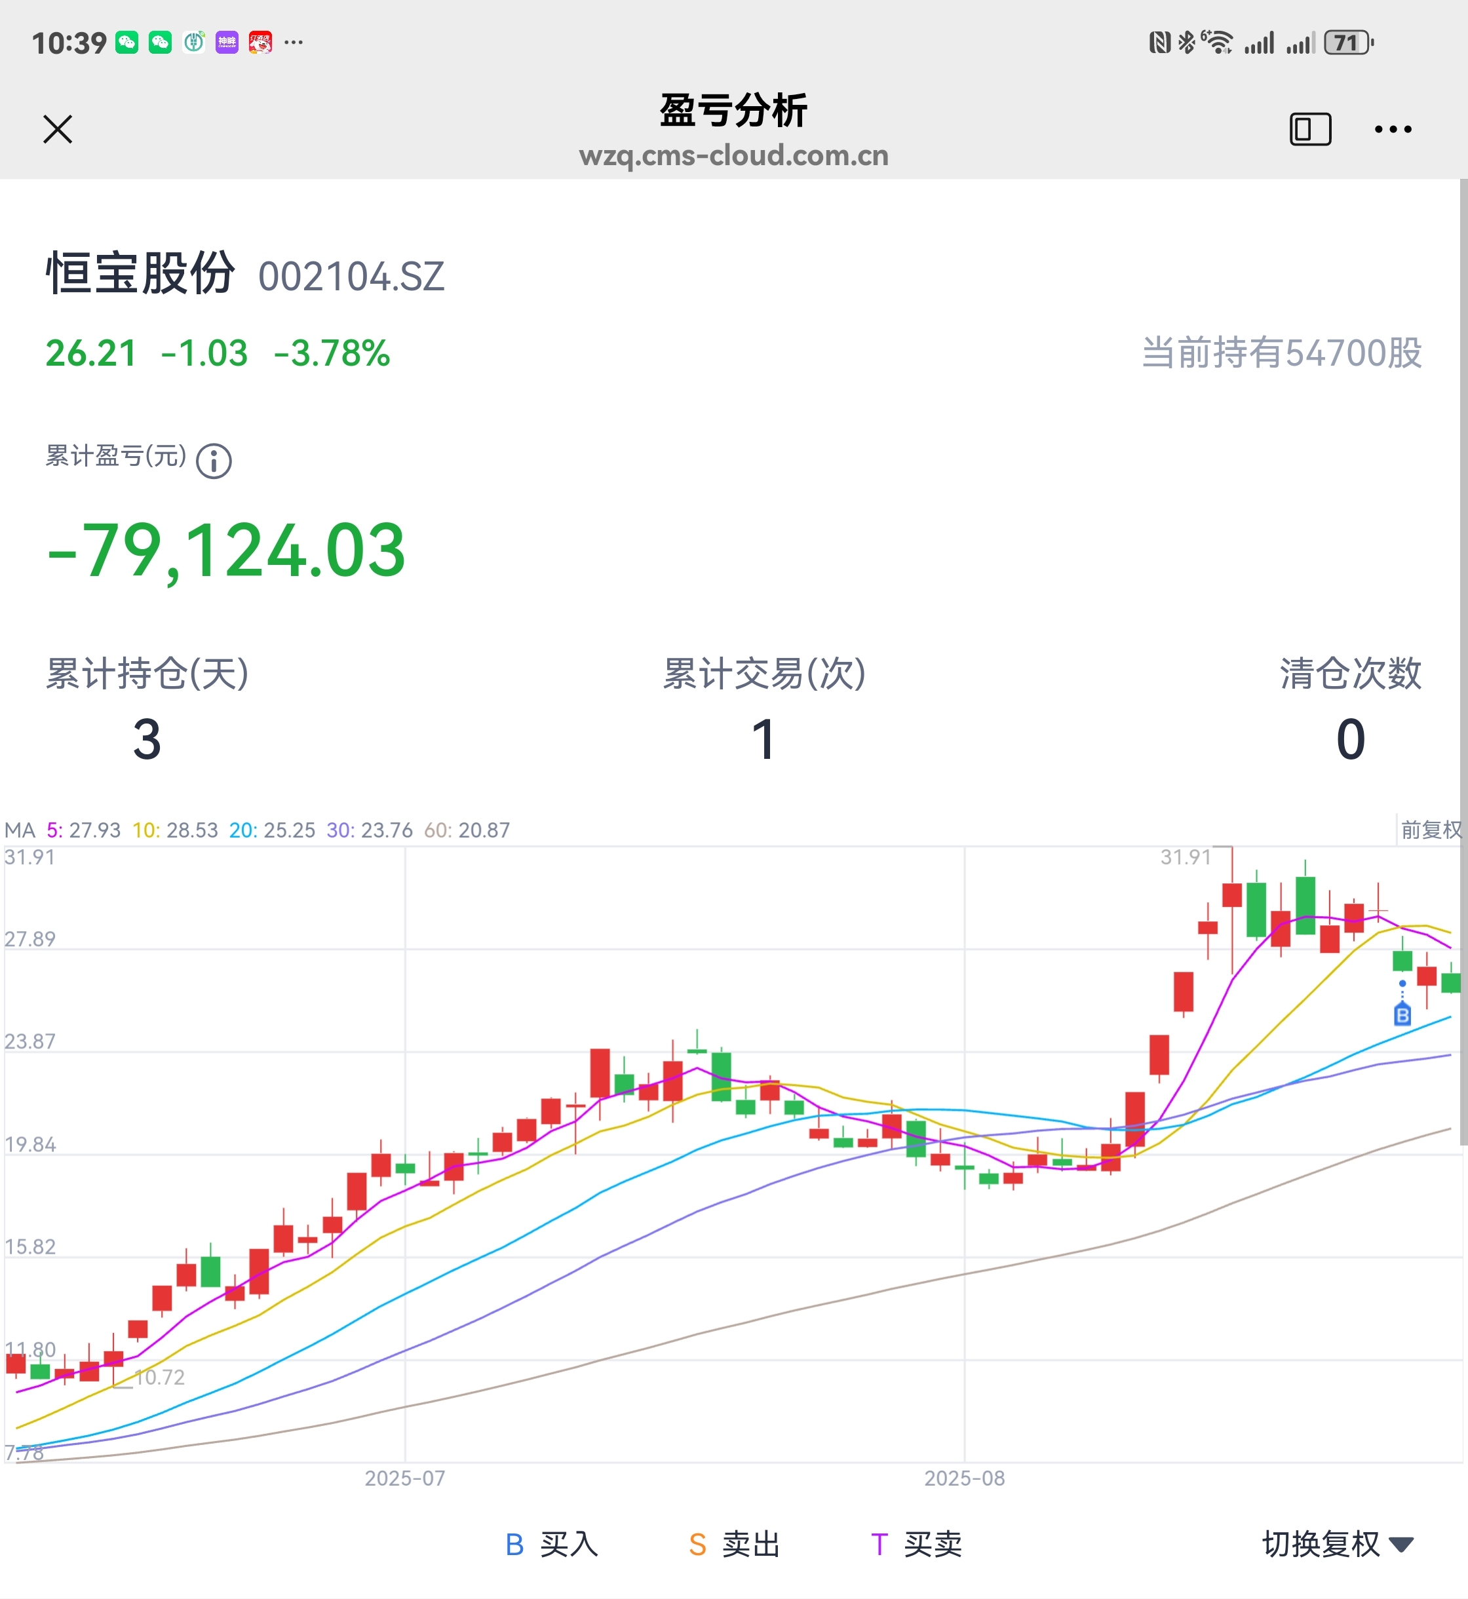
Task: Toggle the T 买卖 legend filter
Action: (916, 1544)
